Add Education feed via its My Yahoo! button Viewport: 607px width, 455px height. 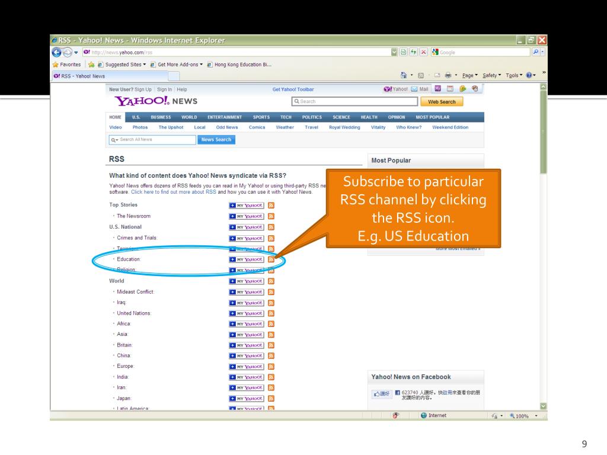[247, 259]
